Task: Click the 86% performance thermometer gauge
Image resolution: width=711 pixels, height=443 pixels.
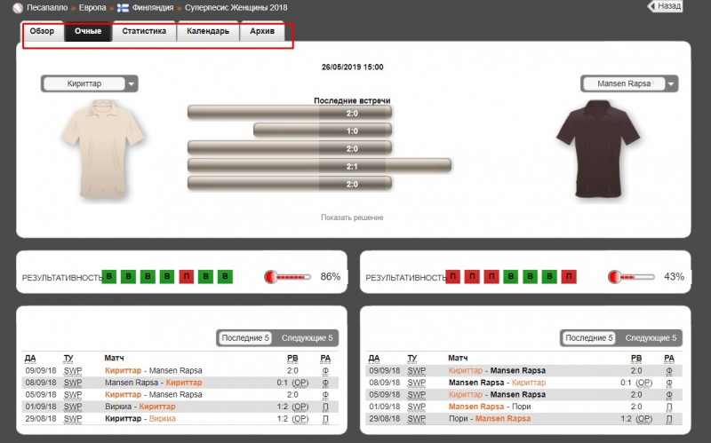Action: click(288, 277)
